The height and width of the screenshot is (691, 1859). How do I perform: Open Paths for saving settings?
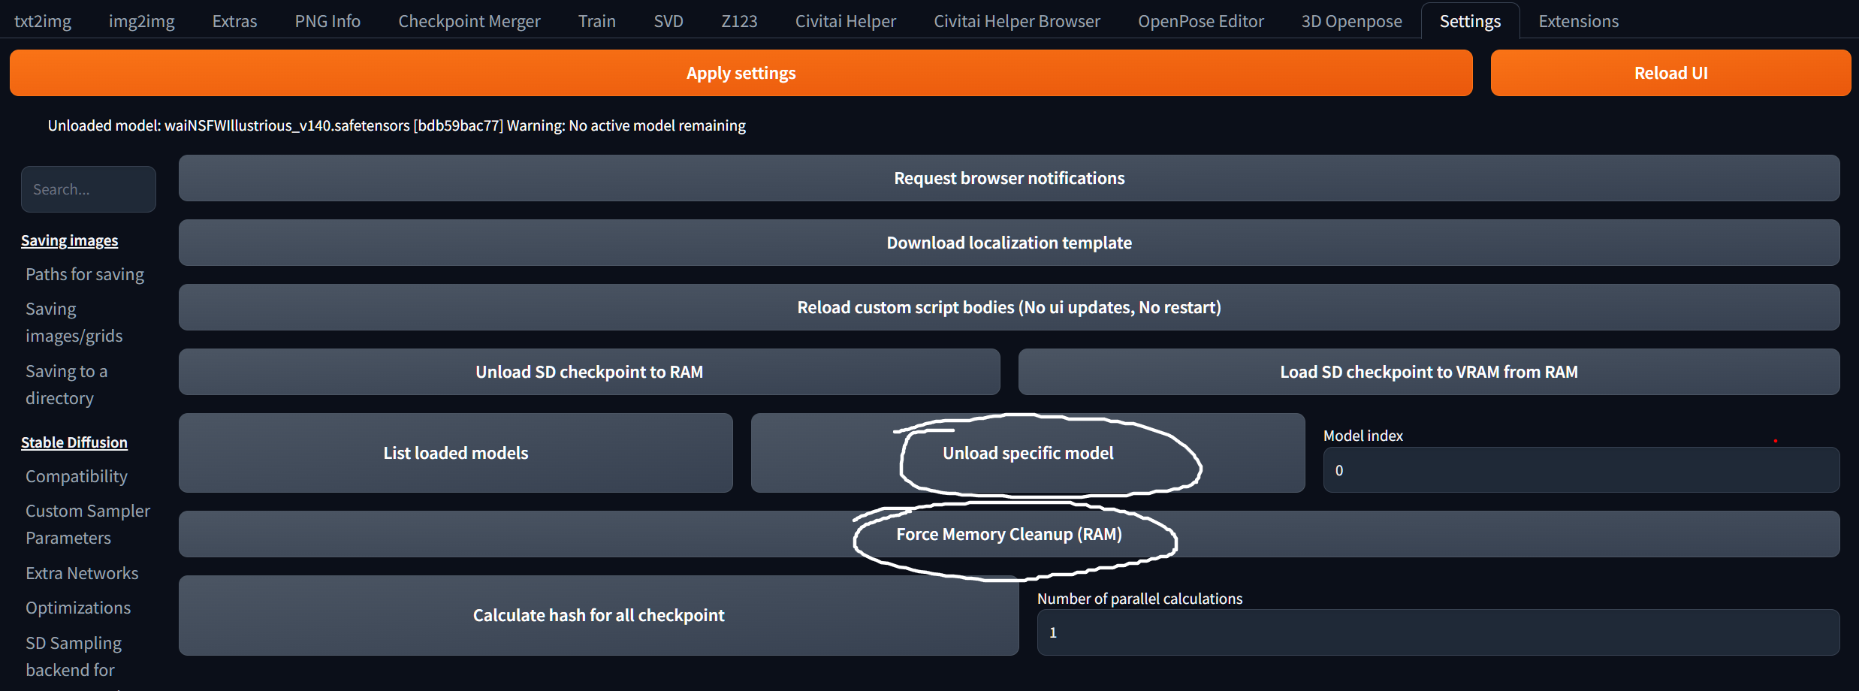(x=85, y=274)
